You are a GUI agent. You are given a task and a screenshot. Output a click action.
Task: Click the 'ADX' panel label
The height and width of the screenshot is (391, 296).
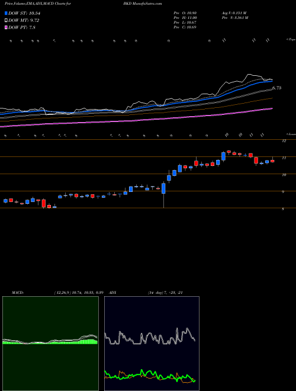(113, 293)
